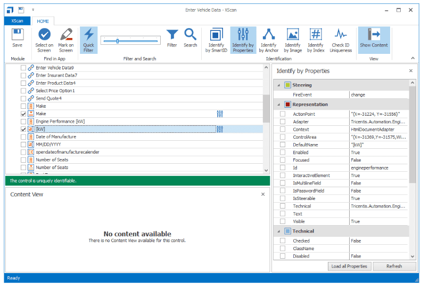421x288 pixels.
Task: Activate Mark on Screen tool
Action: [65, 40]
